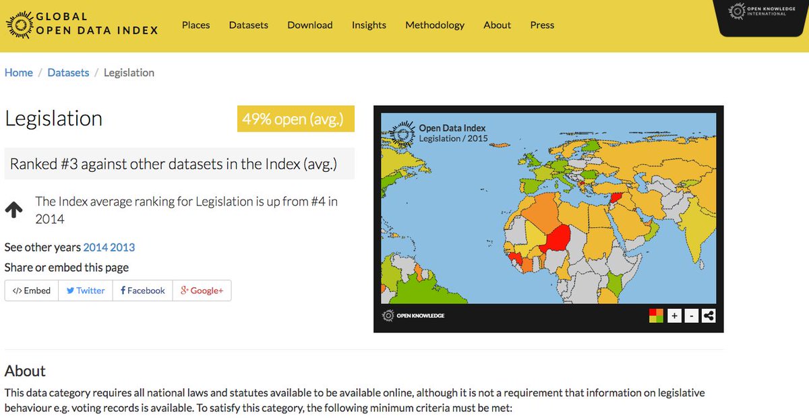Click the 'Legislation / 2015' map subtitle

(x=453, y=138)
